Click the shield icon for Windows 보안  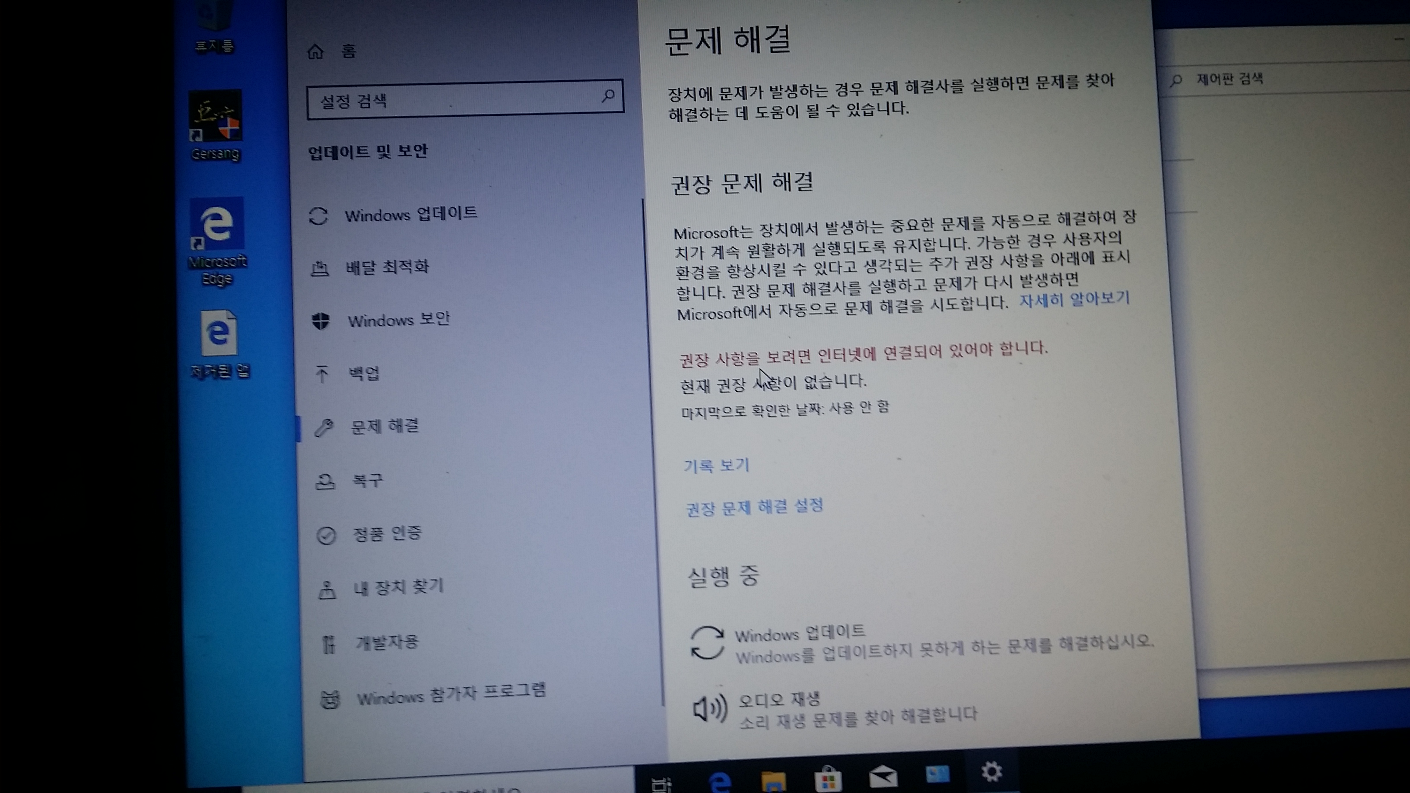[321, 321]
